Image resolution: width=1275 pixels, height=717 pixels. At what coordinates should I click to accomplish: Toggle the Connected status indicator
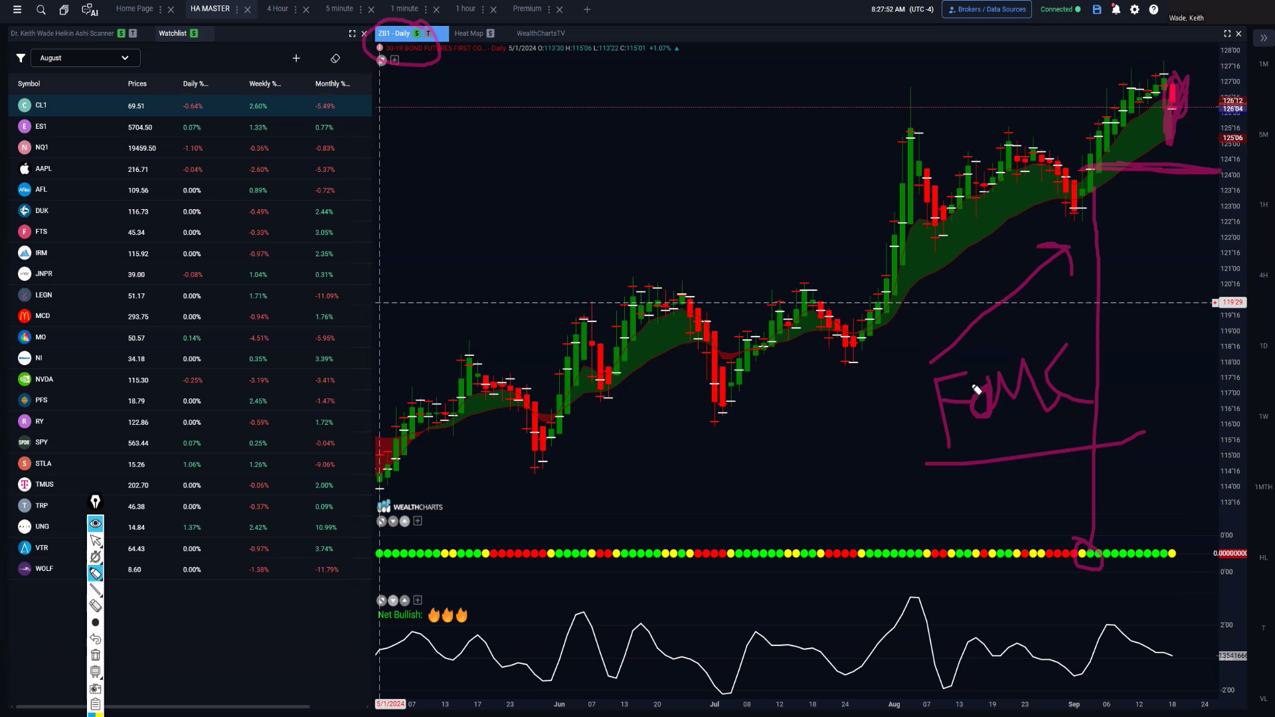tap(1061, 9)
